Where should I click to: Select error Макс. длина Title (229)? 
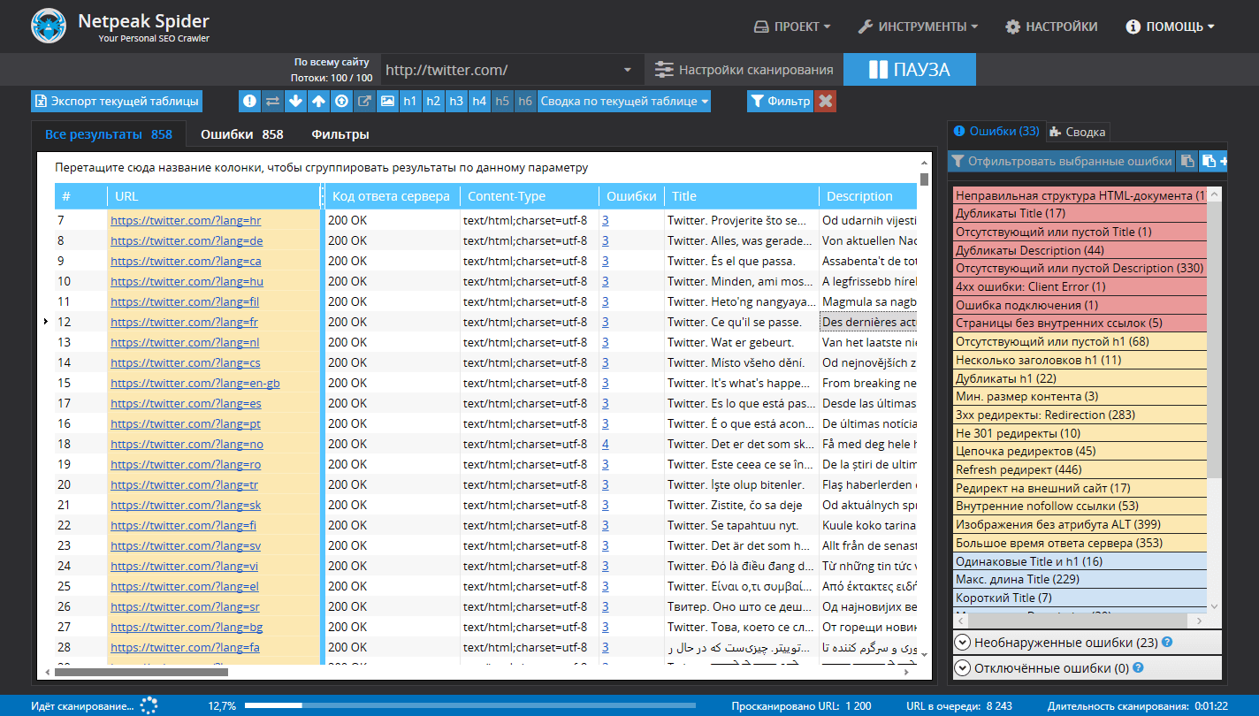coord(1080,579)
